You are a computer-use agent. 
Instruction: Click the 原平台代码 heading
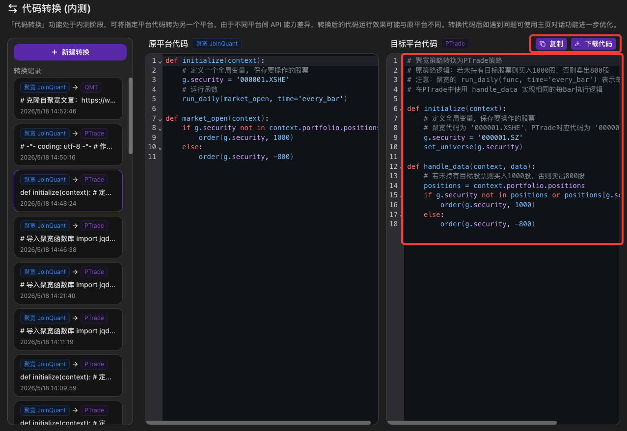click(x=168, y=44)
